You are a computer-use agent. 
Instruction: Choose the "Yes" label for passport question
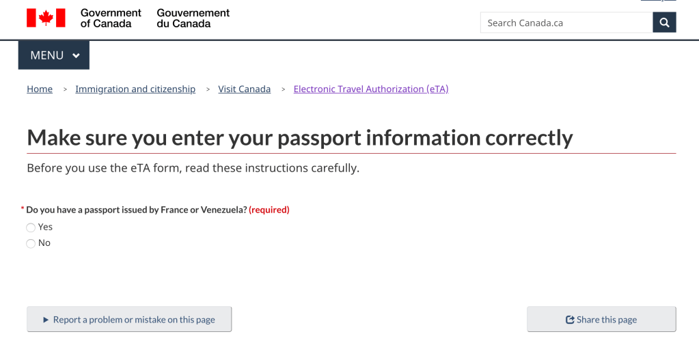[x=45, y=227]
